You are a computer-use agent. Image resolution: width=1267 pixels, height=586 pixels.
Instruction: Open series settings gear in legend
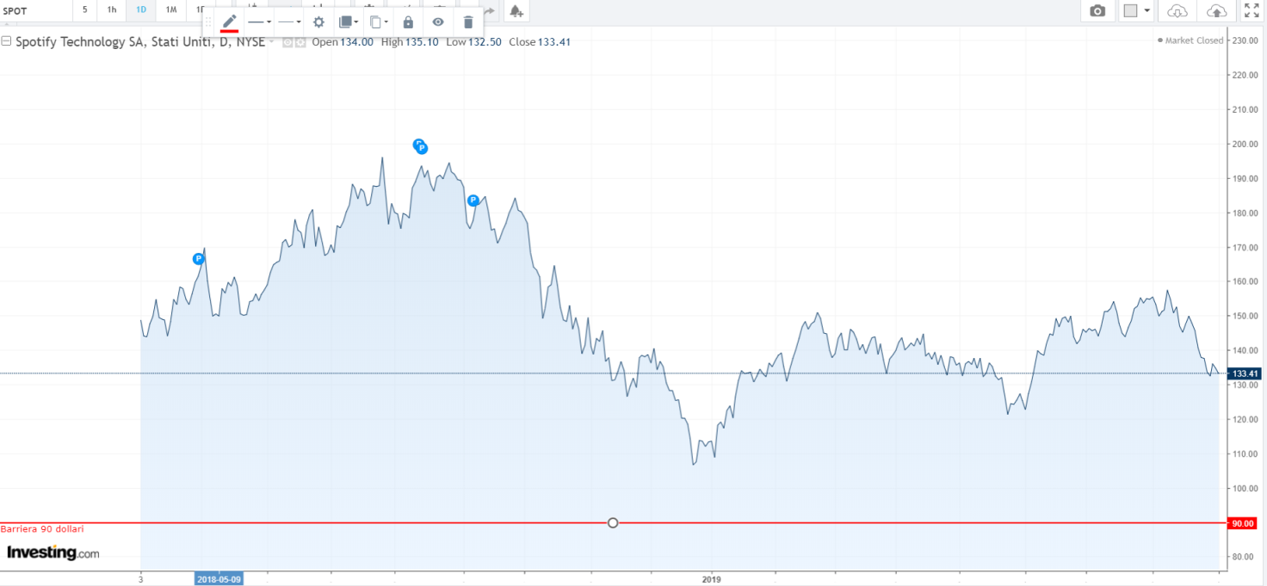tap(300, 42)
